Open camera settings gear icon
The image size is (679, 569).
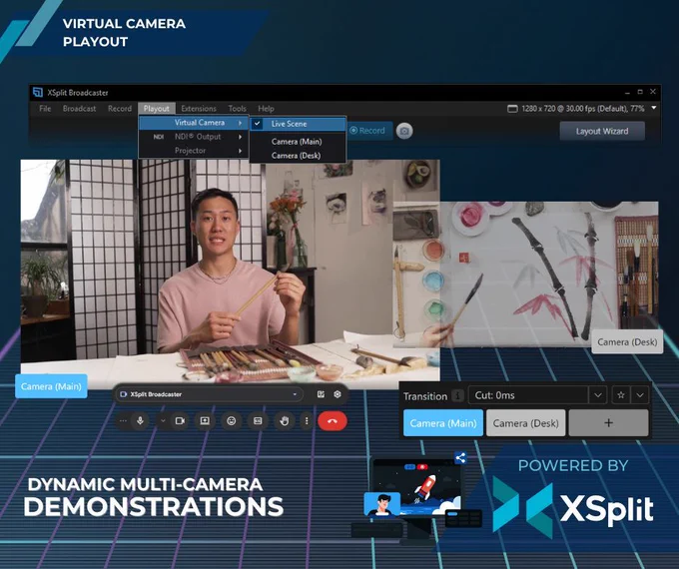click(338, 394)
